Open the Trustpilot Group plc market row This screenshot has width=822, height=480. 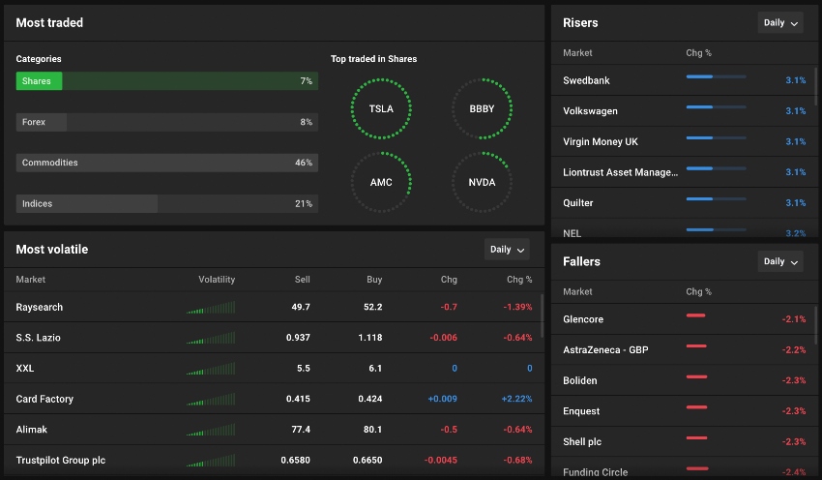(x=273, y=460)
